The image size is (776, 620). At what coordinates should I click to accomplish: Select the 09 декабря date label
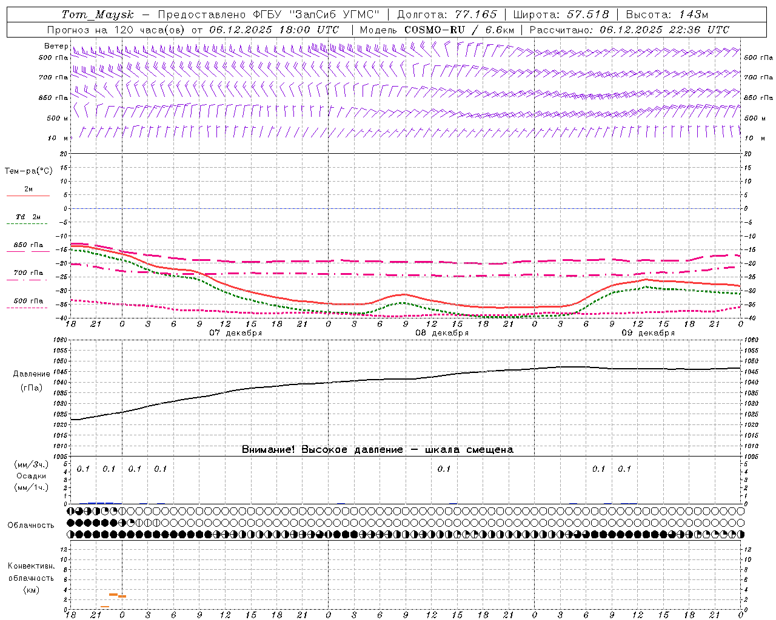tap(648, 333)
